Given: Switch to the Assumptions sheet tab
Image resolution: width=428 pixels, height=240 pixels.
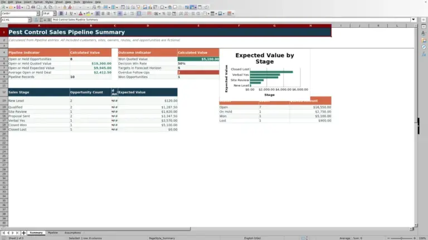Looking at the screenshot, I should pyautogui.click(x=72, y=233).
